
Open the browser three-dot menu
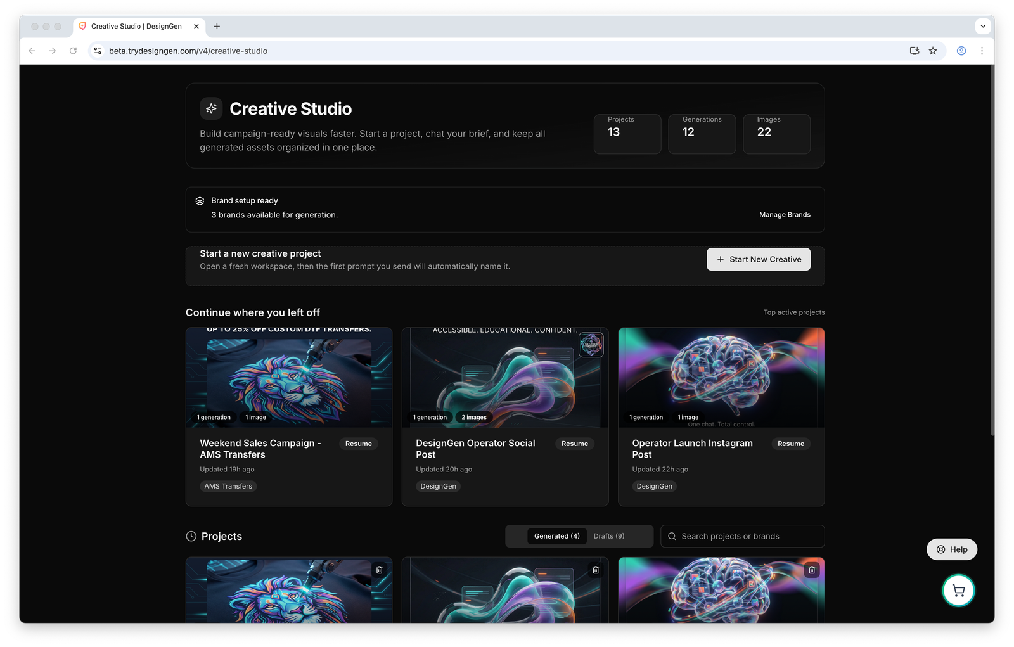coord(982,51)
